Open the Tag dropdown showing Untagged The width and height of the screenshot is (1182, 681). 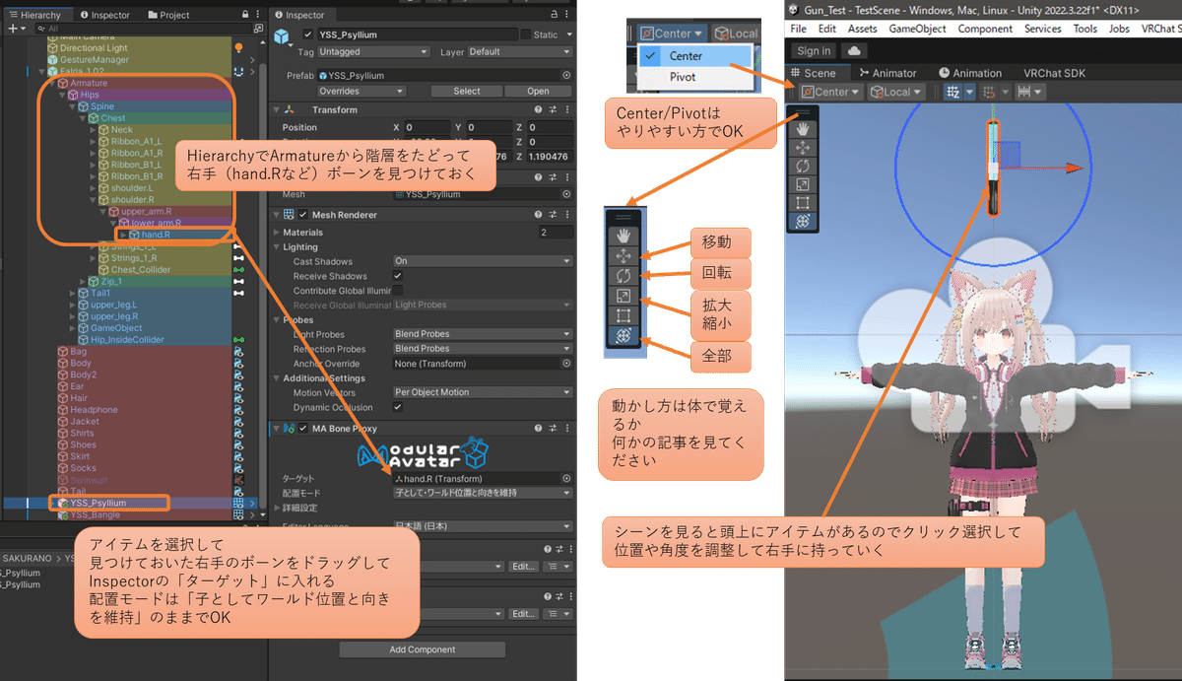[374, 52]
